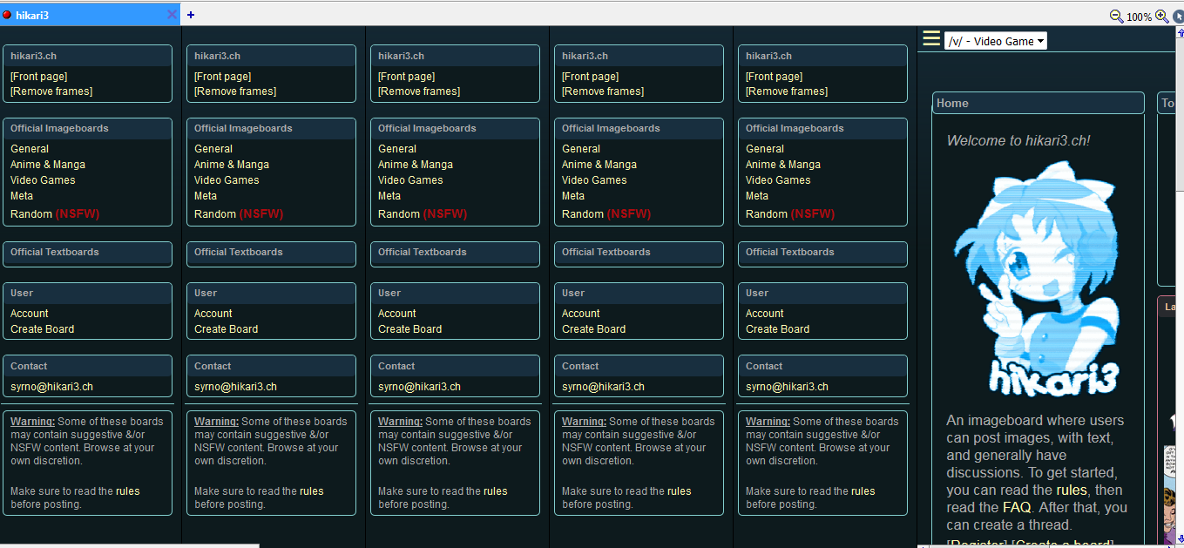1184x548 pixels.
Task: Click the hikari3 mascot image
Action: coord(1037,277)
